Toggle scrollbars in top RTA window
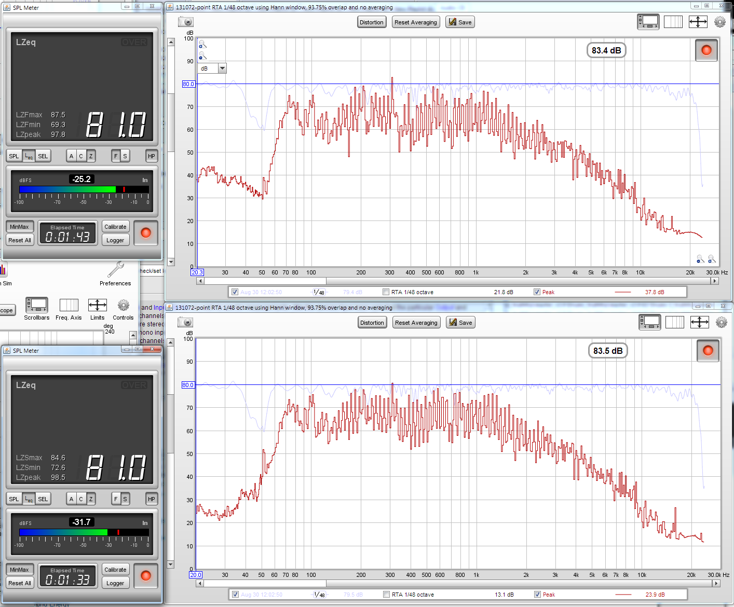Viewport: 734px width, 607px height. (x=648, y=22)
